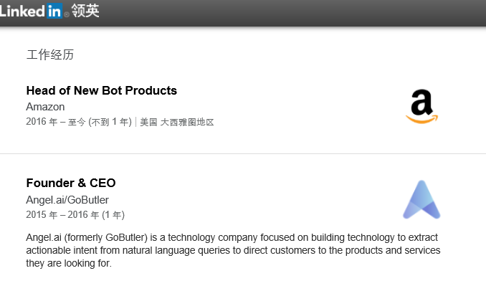The height and width of the screenshot is (291, 486).
Task: Click the 工作经历 section heading
Action: (50, 54)
